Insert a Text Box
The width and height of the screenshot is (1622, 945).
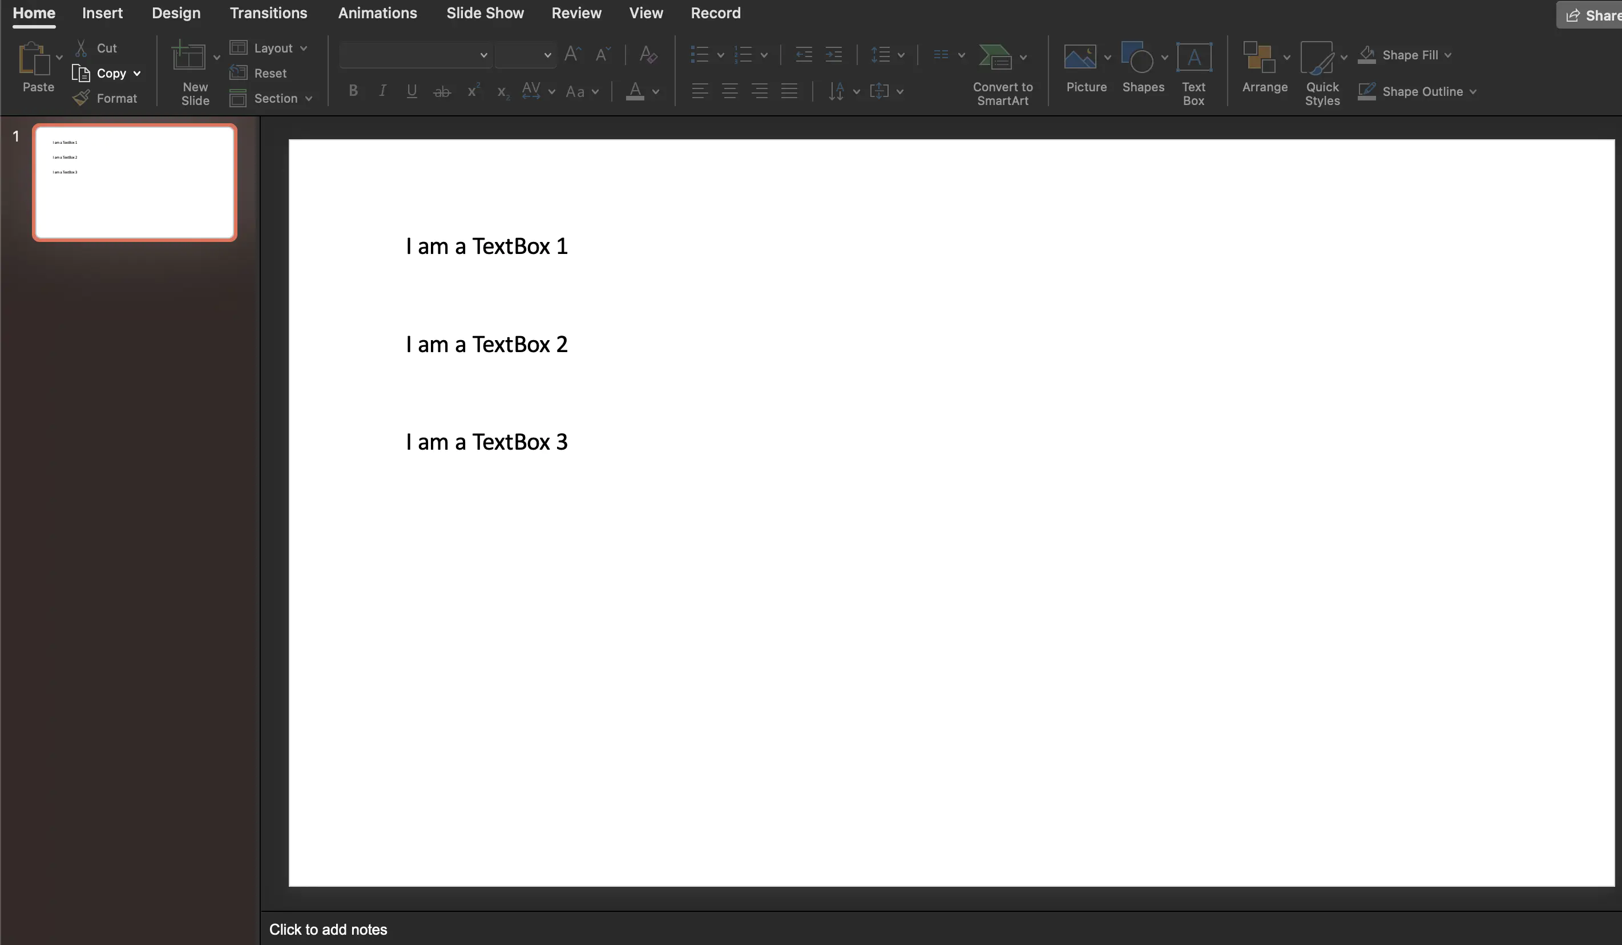coord(1193,58)
